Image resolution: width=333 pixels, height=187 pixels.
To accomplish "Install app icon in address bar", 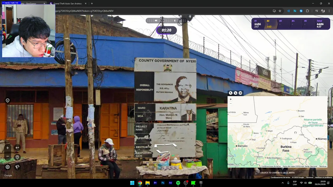I will coord(274,11).
